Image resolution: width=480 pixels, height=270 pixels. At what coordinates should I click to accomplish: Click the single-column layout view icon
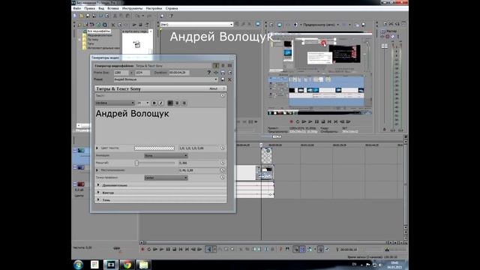[216, 65]
